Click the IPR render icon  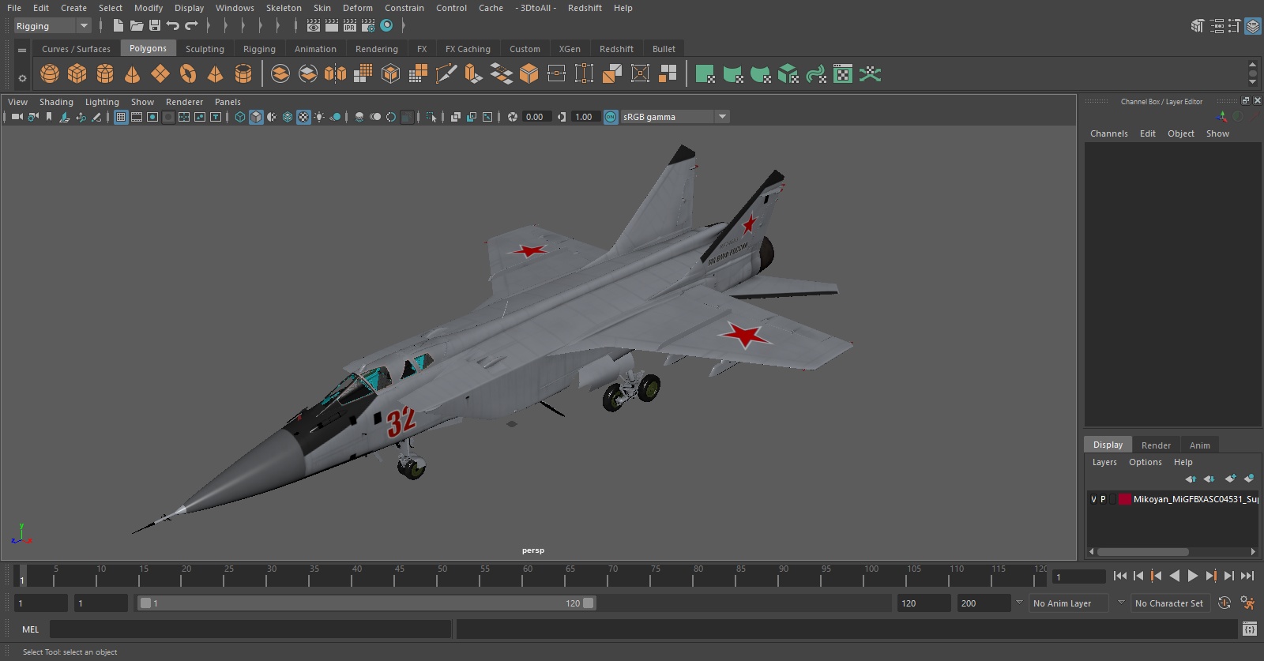tap(350, 26)
